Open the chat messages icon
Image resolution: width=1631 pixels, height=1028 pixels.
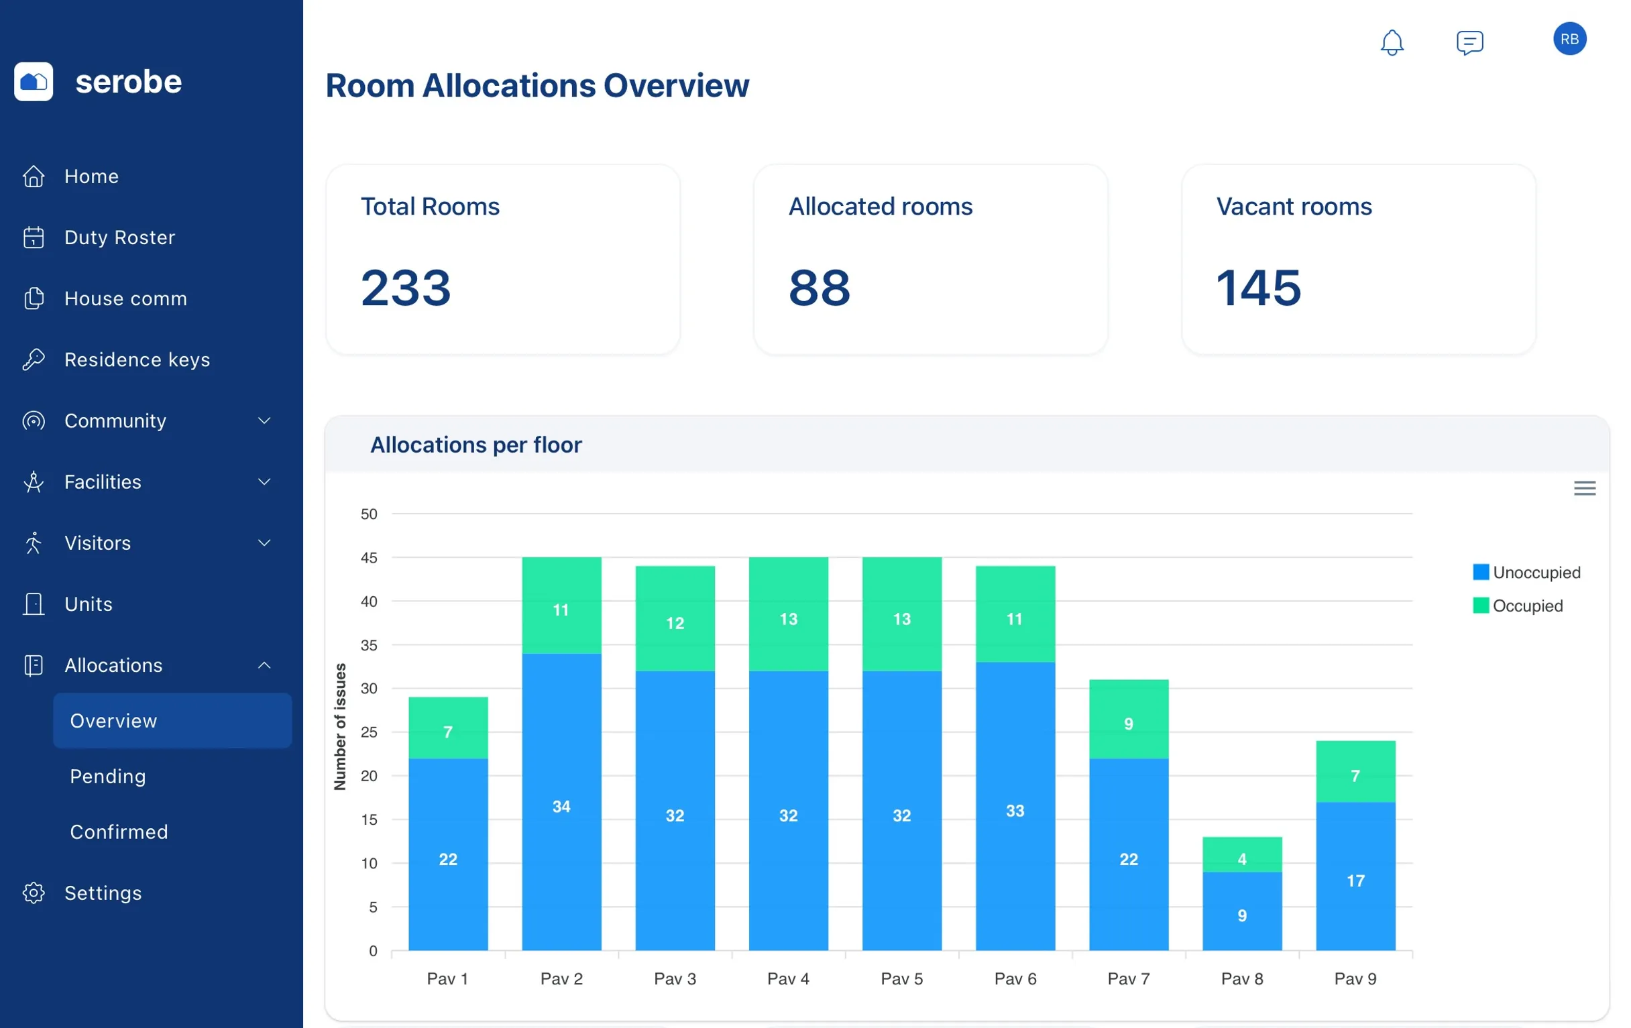[1469, 42]
